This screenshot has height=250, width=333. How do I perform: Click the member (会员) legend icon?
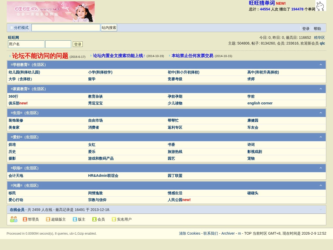coord(94,219)
